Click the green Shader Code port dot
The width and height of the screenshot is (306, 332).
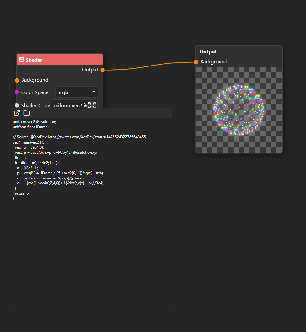click(16, 105)
